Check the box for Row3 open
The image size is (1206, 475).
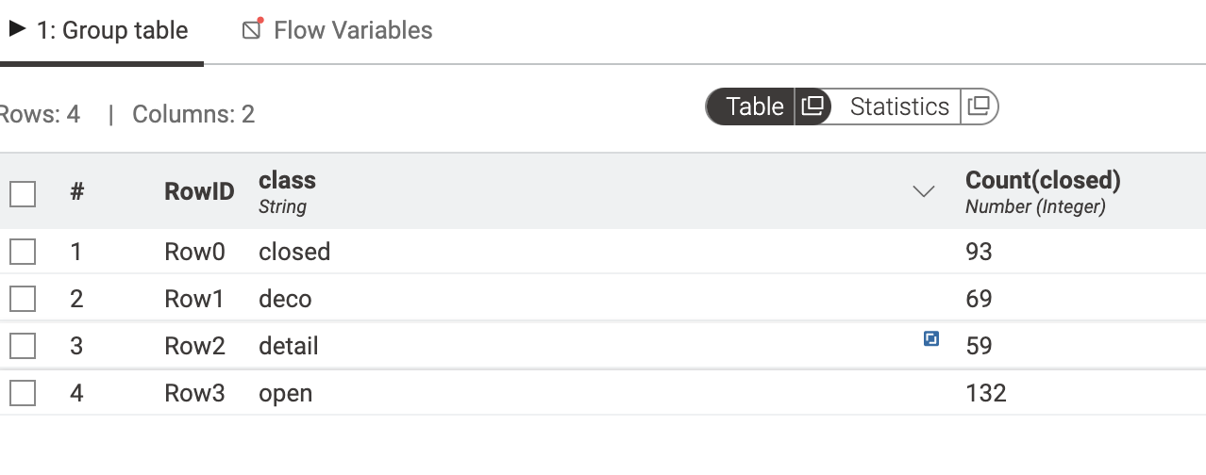point(23,393)
